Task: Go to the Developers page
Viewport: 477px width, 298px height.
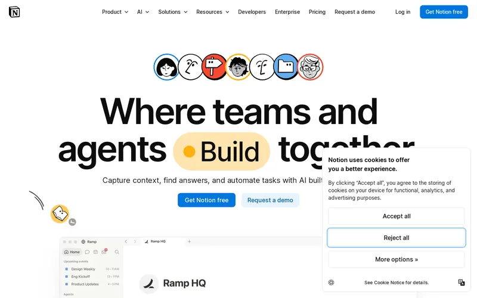Action: (x=252, y=12)
